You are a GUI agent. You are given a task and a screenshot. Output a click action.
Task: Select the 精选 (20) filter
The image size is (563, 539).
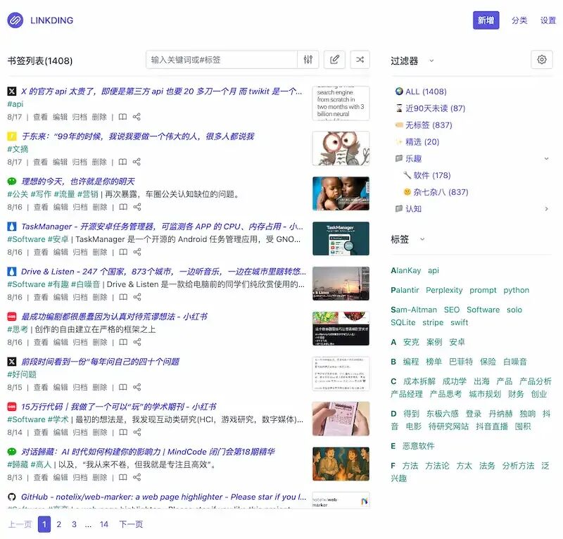pos(422,142)
